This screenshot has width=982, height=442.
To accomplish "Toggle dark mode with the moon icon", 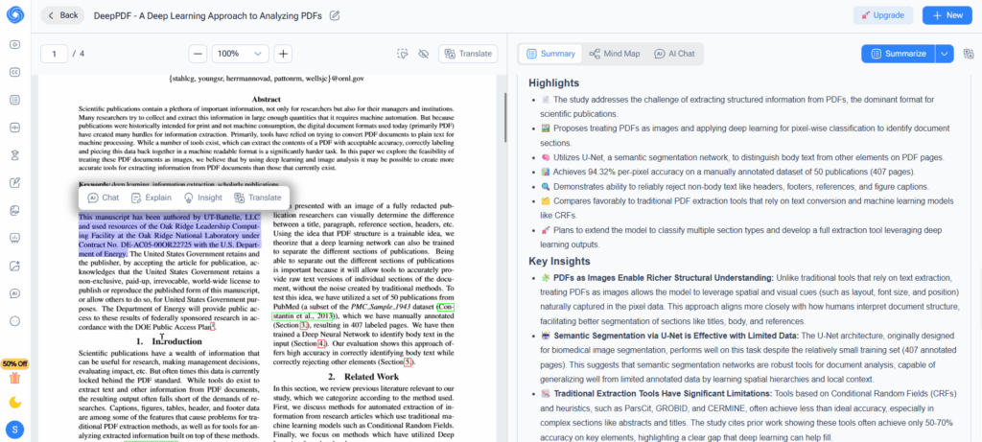I will click(x=15, y=402).
